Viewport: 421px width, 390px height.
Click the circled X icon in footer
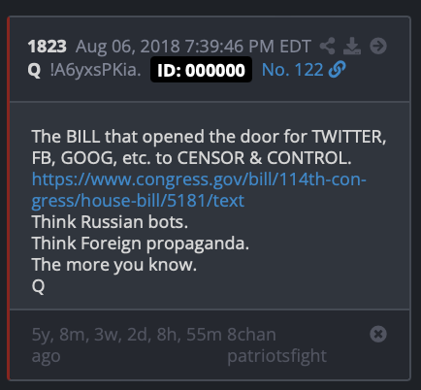click(378, 334)
